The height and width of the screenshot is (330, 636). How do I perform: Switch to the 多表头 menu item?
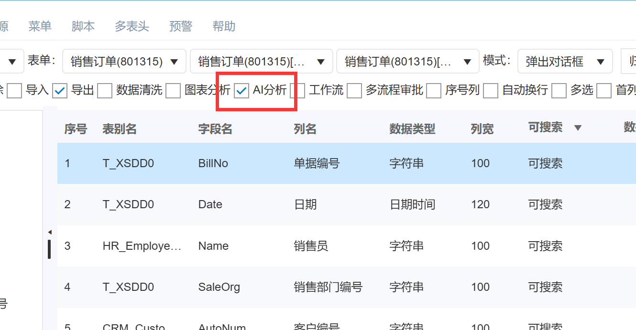click(132, 26)
